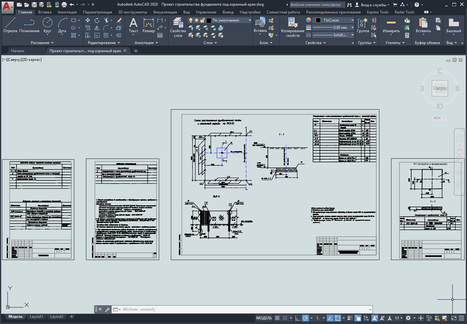
Task: Toggle annotation visibility in status bar
Action: pos(375,318)
